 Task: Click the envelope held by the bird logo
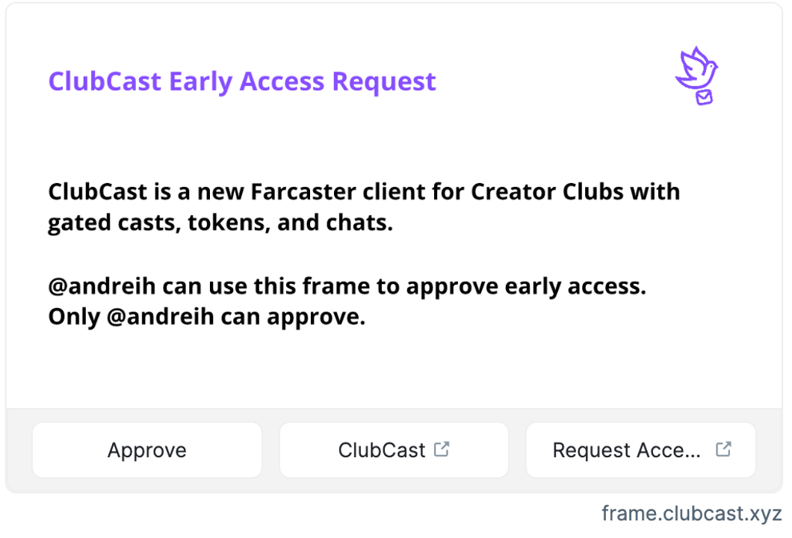tap(704, 97)
